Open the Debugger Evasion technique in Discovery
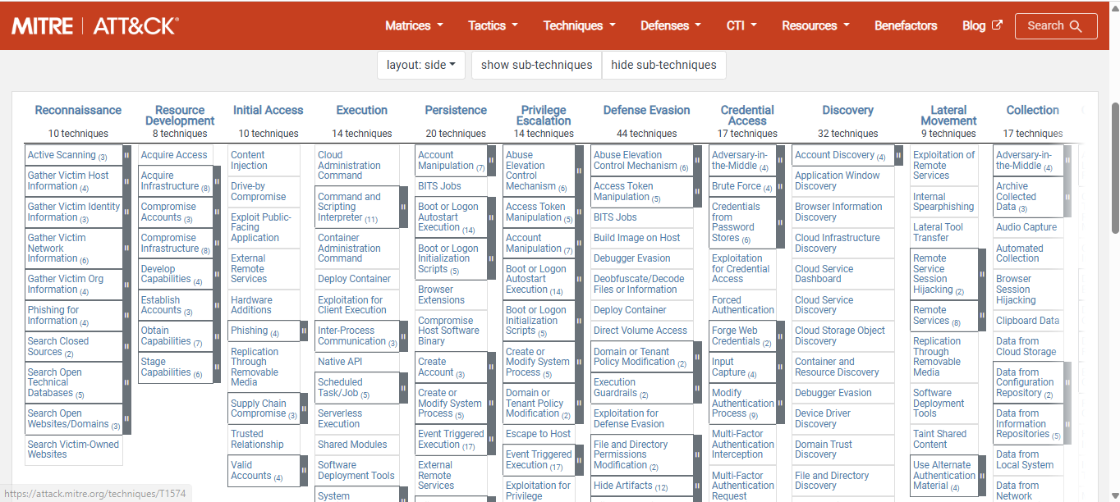1120x502 pixels. click(833, 393)
